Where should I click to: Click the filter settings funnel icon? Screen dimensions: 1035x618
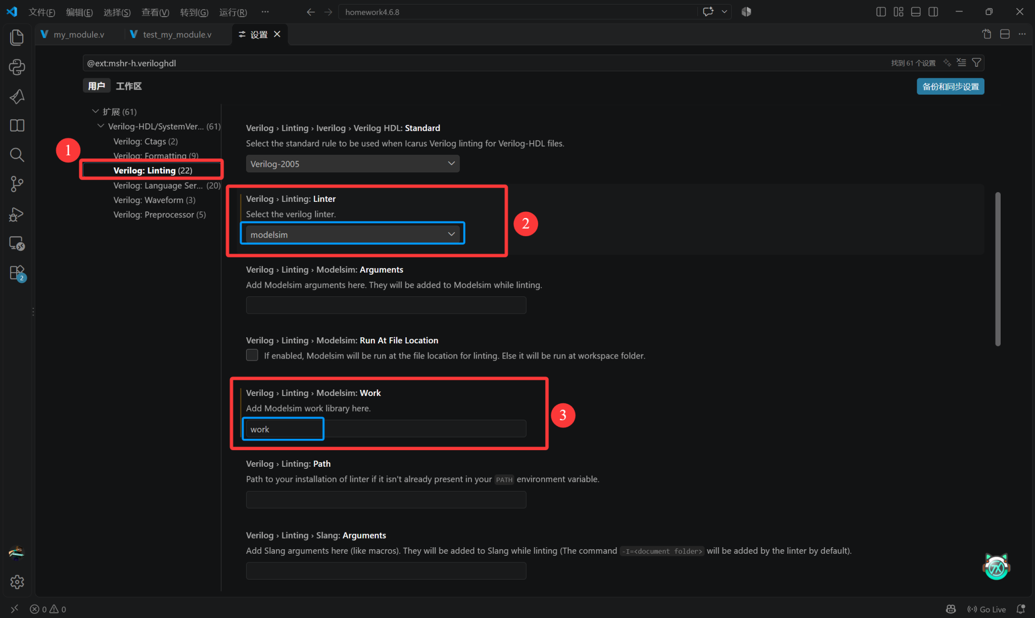976,63
